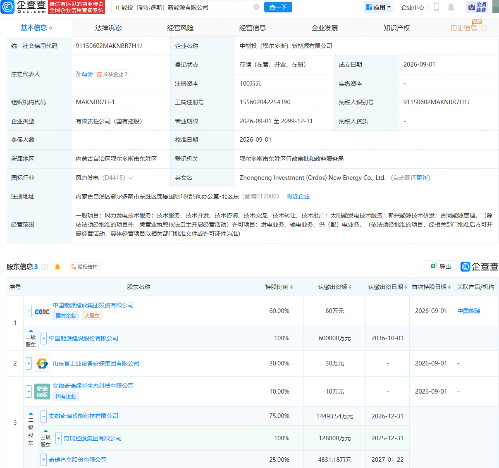Screen dimensions: 499x468
Task: Click the 导出 export button
Action: point(441,267)
